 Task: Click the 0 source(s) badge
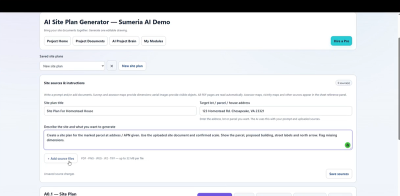click(343, 83)
